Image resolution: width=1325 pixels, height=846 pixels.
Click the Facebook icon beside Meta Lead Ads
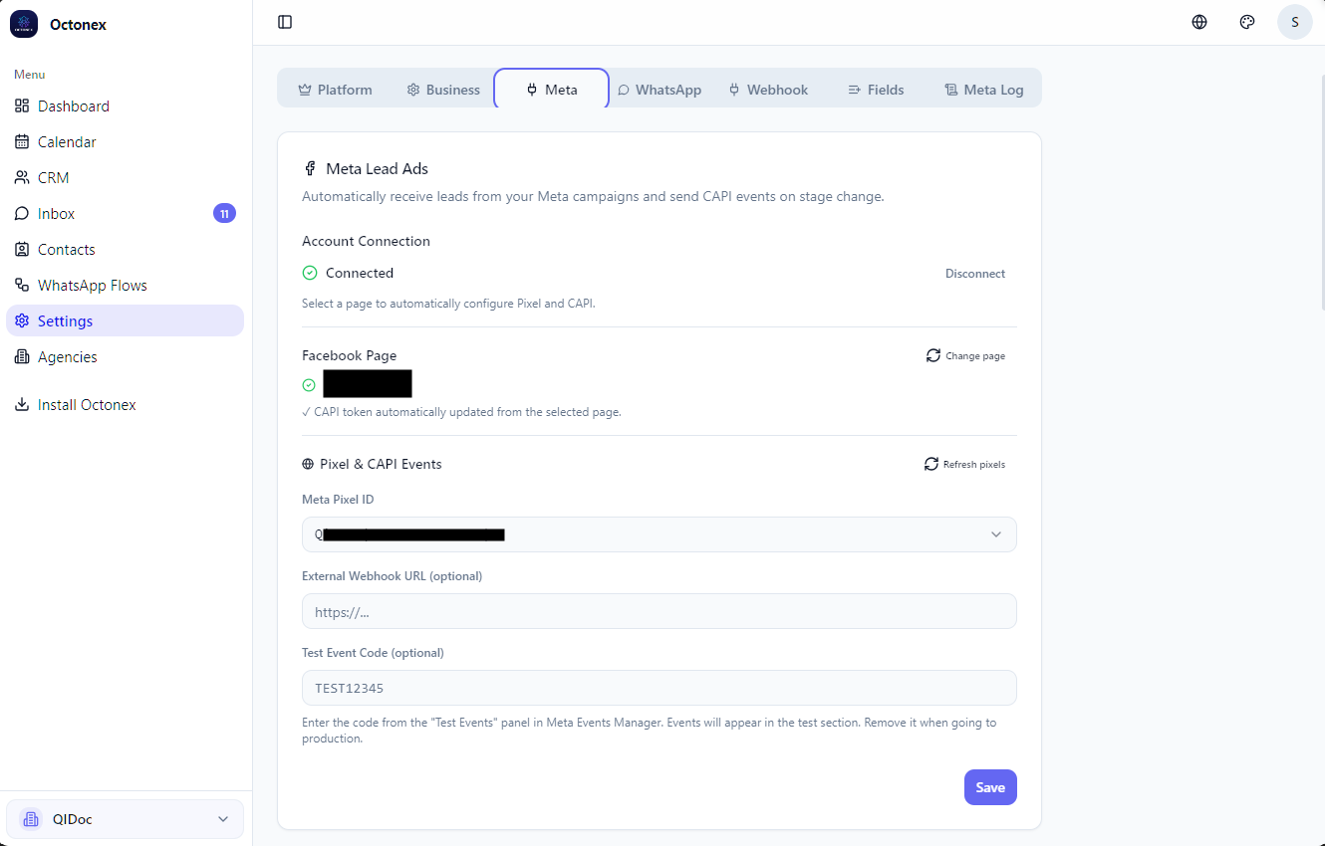(310, 169)
